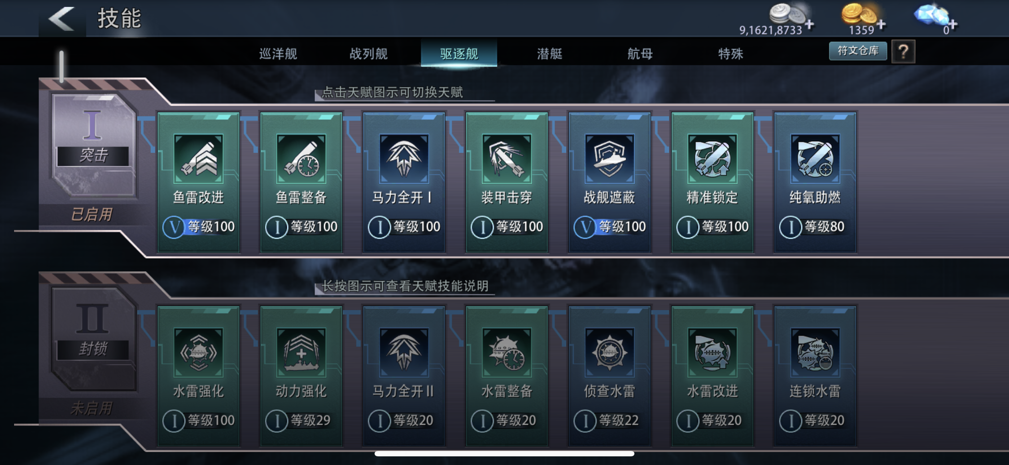Click the 精准锁定 precision lock icon
The height and width of the screenshot is (465, 1009).
tap(712, 159)
